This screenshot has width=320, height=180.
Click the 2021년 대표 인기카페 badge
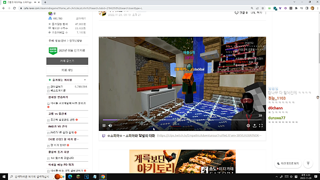pyautogui.click(x=66, y=51)
